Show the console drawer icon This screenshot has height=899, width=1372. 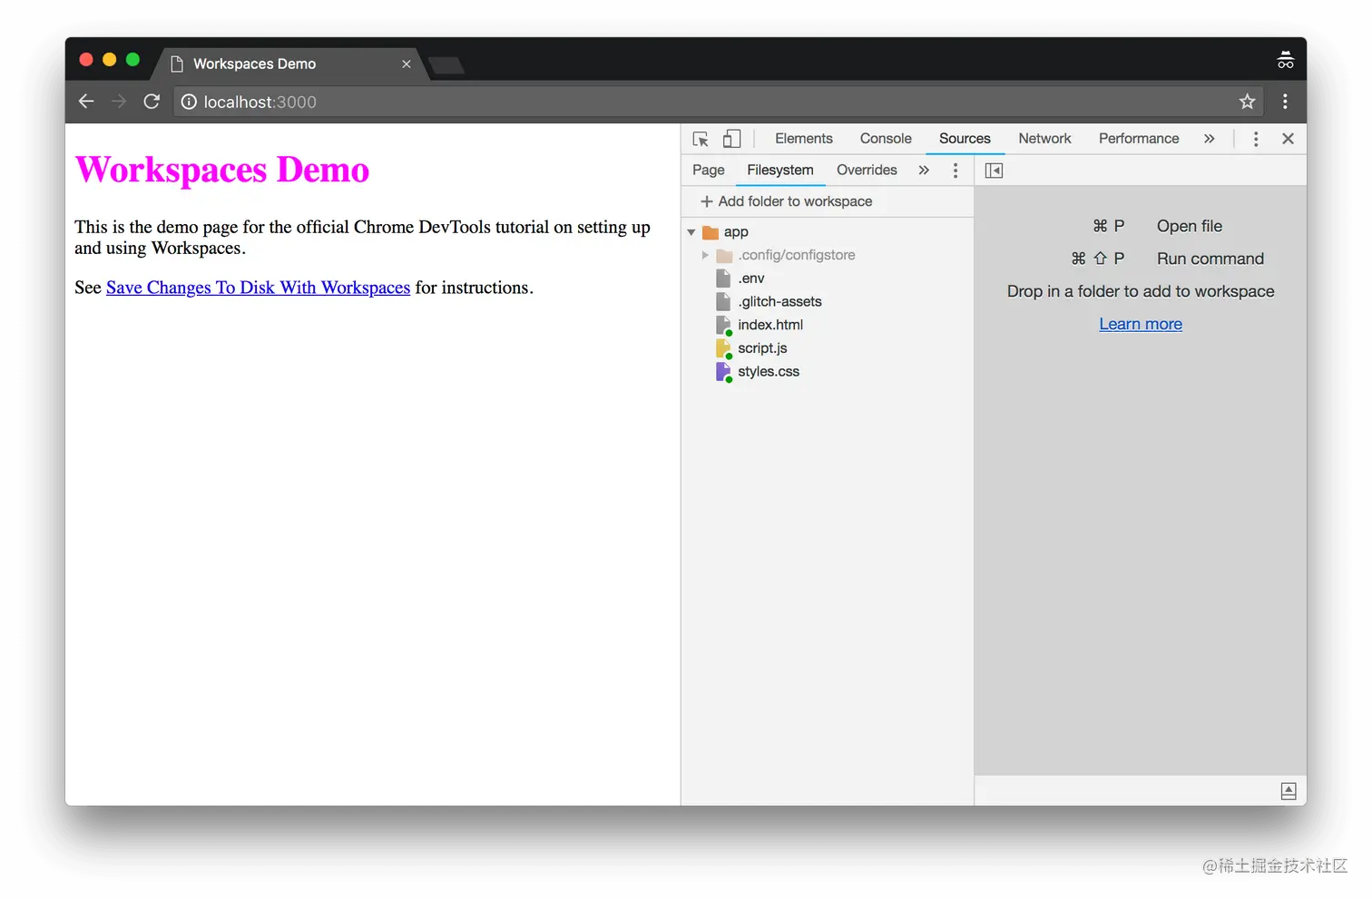tap(1289, 791)
